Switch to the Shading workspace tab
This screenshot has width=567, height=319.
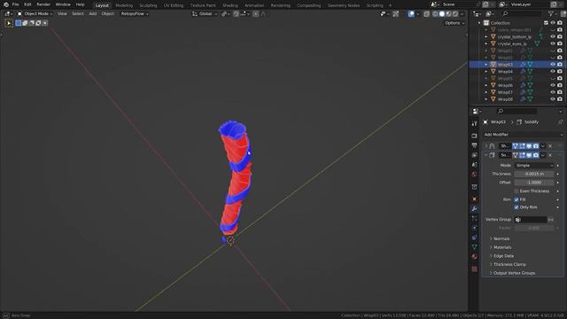230,5
